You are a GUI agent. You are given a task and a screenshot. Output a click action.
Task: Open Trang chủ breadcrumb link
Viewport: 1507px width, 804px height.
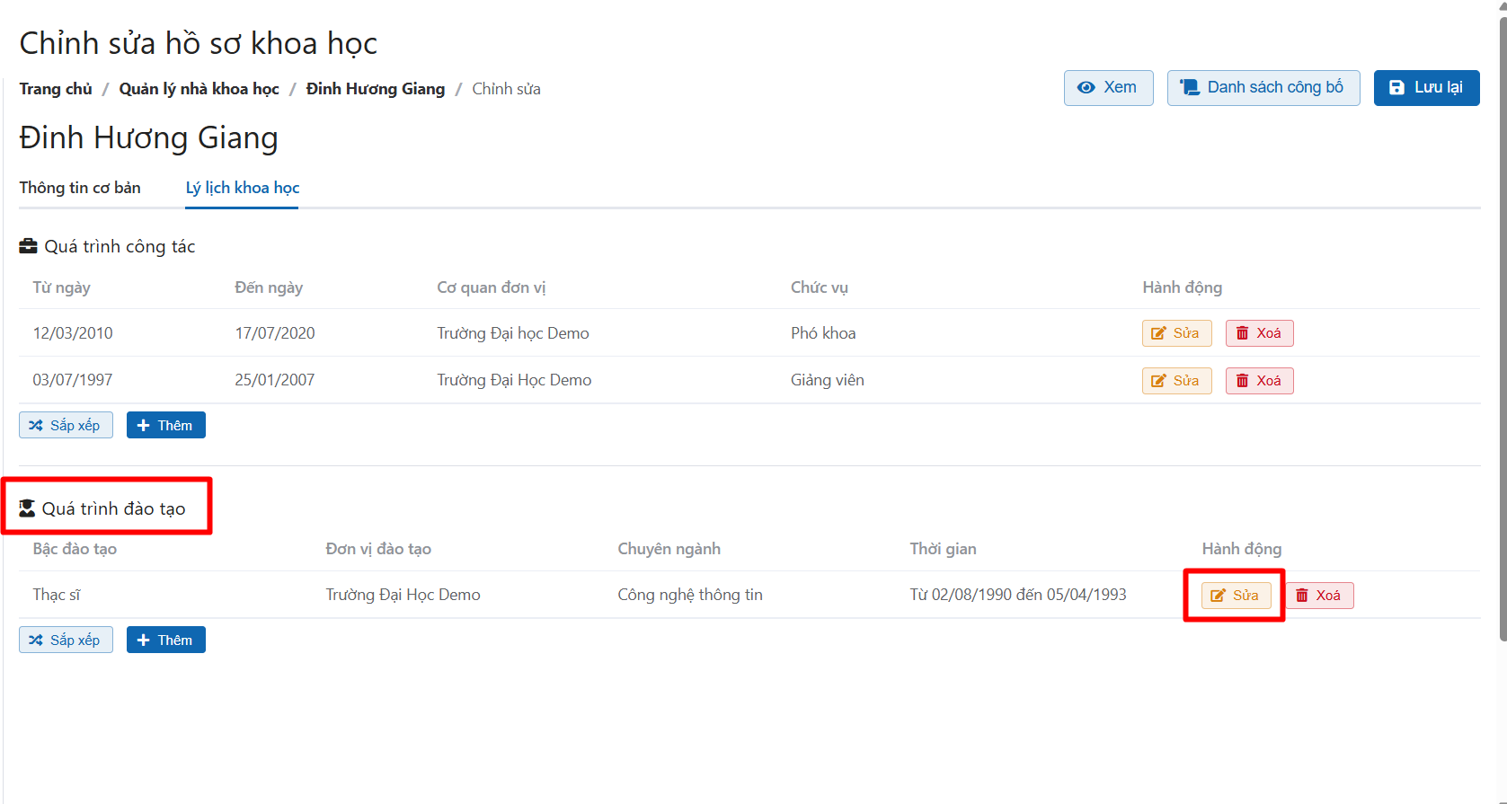tap(56, 89)
